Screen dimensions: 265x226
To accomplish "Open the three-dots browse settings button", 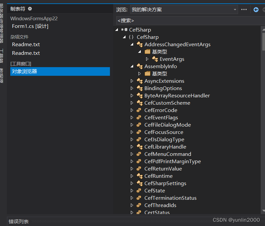I will click(244, 10).
